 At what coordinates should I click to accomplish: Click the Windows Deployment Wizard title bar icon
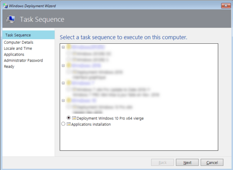pos(6,6)
